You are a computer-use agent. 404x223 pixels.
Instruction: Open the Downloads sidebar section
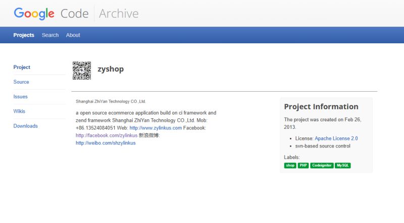click(26, 126)
